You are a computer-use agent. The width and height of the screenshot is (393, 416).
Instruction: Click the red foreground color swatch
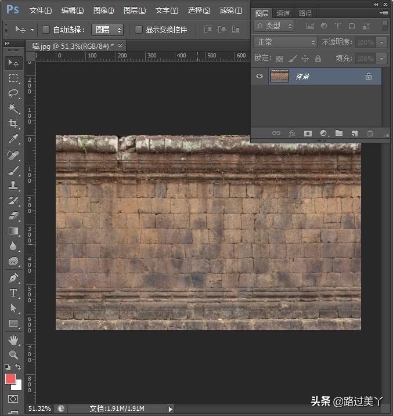[x=10, y=379]
